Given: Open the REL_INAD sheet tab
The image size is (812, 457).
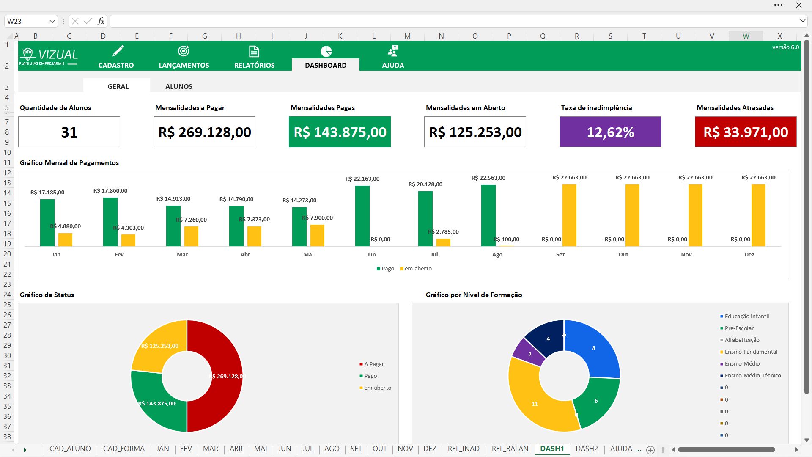Looking at the screenshot, I should (464, 449).
